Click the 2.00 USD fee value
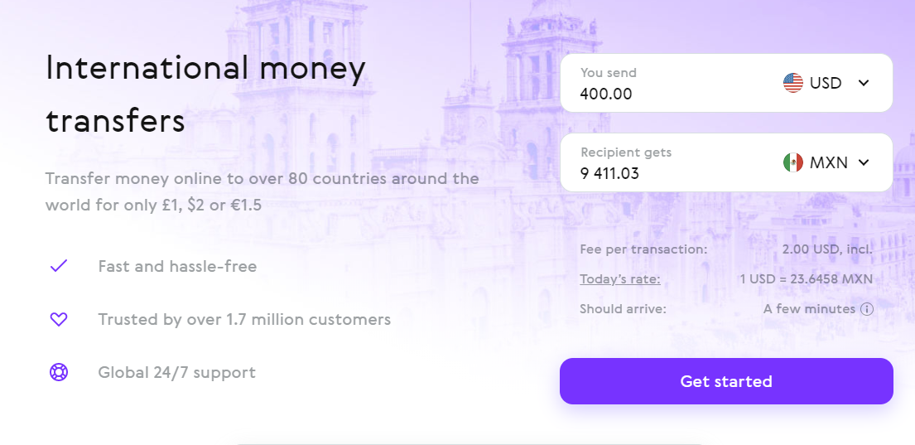 827,249
